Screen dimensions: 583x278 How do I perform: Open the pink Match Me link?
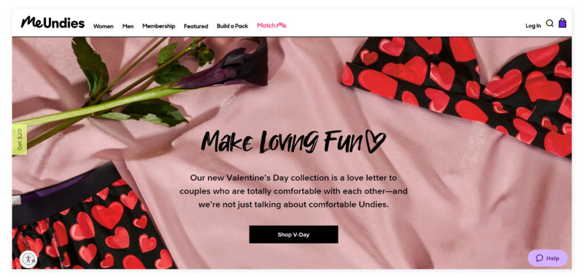(x=272, y=26)
